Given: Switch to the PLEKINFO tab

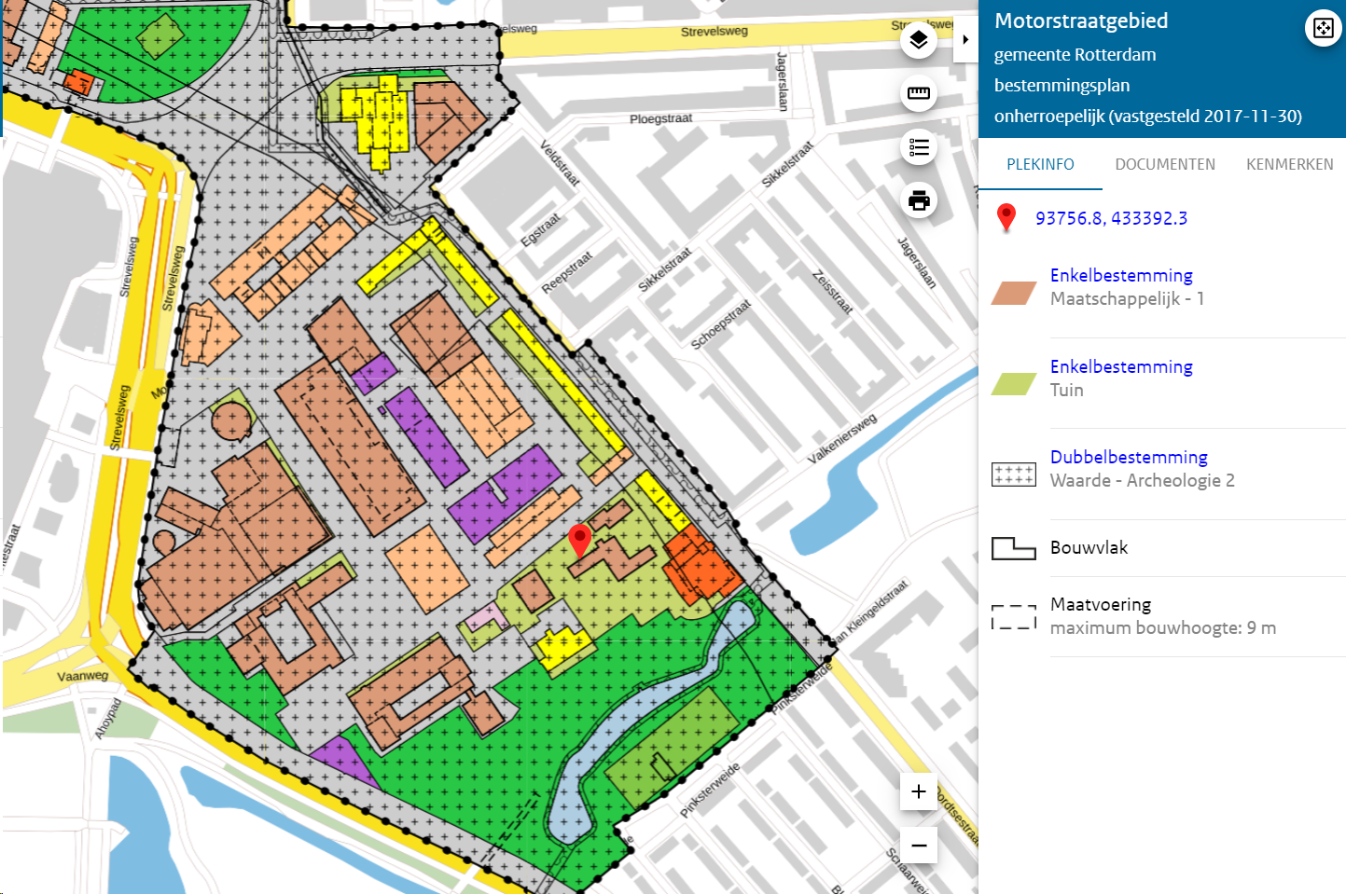Looking at the screenshot, I should (1040, 164).
